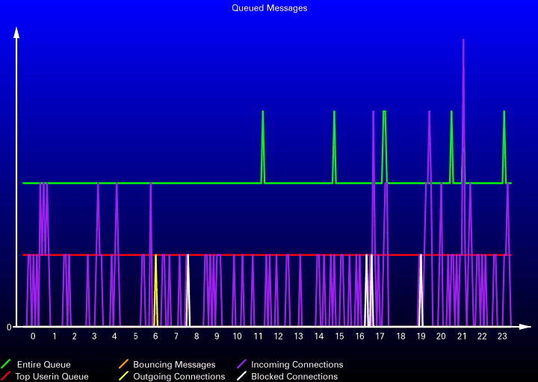Click the 0 label on the y-axis
538x382 pixels.
click(x=9, y=327)
